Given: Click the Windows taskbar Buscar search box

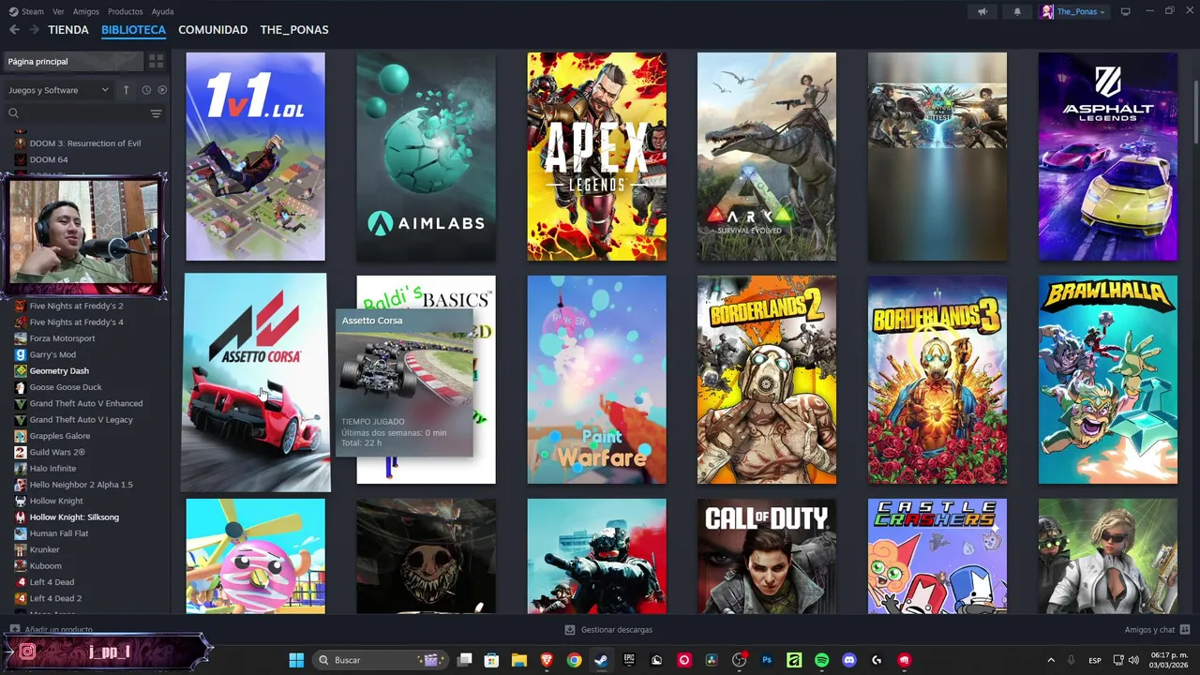Looking at the screenshot, I should click(x=381, y=660).
